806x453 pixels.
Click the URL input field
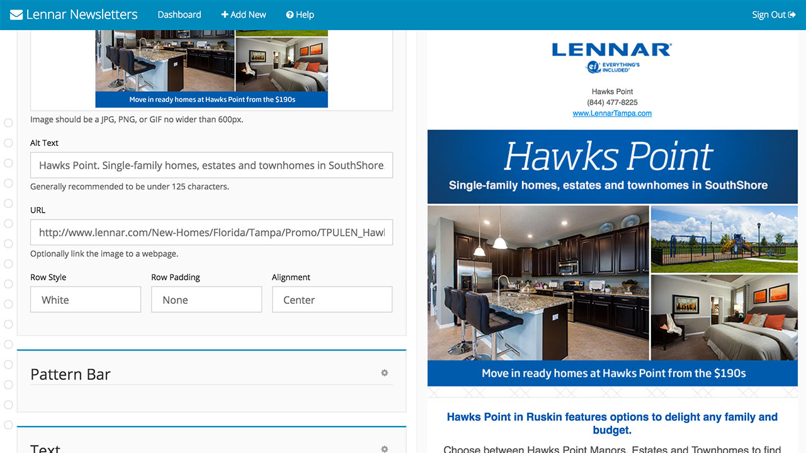212,232
